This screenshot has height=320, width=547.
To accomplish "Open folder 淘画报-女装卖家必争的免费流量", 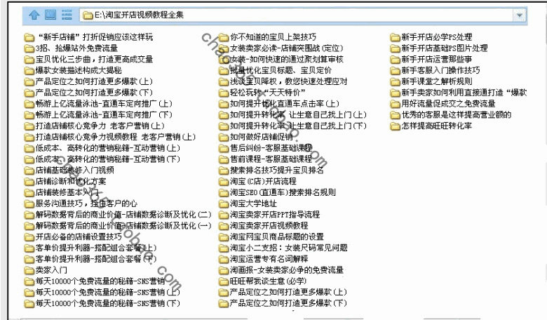I will click(x=281, y=270).
